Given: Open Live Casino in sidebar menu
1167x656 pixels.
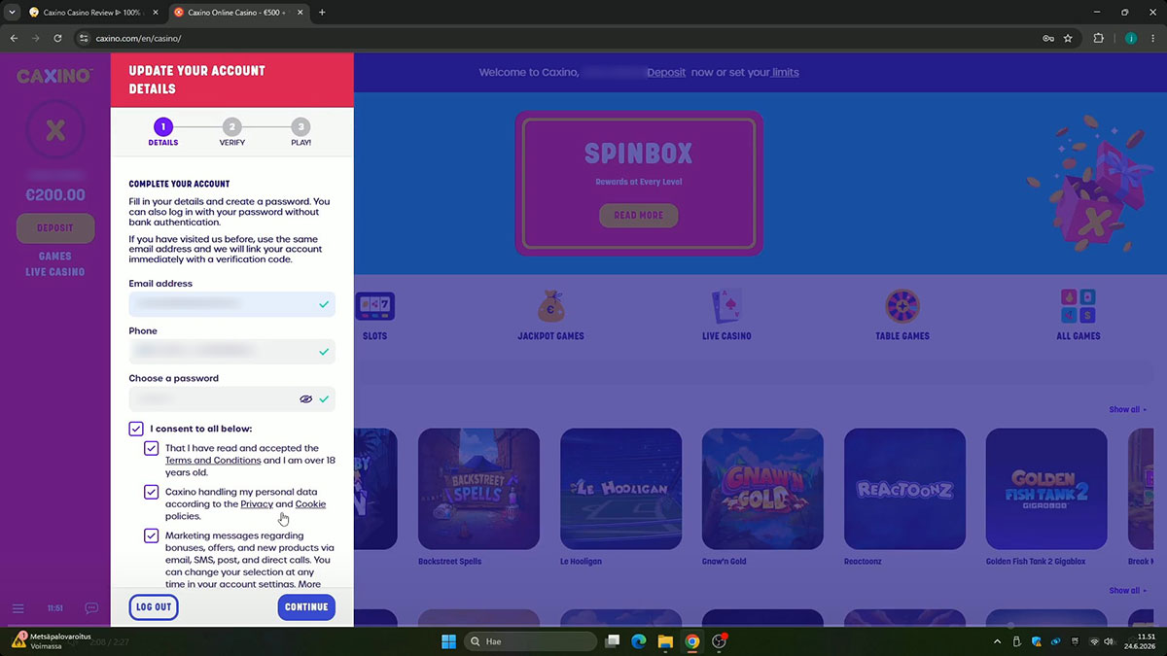Looking at the screenshot, I should coord(55,272).
